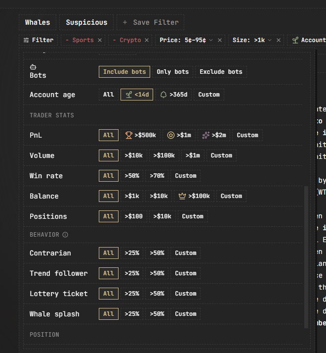The image size is (326, 353).
Task: Select Balance >$10k
Action: click(159, 196)
